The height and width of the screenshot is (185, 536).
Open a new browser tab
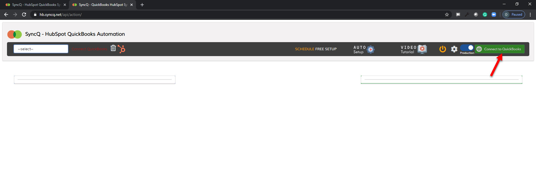click(142, 5)
